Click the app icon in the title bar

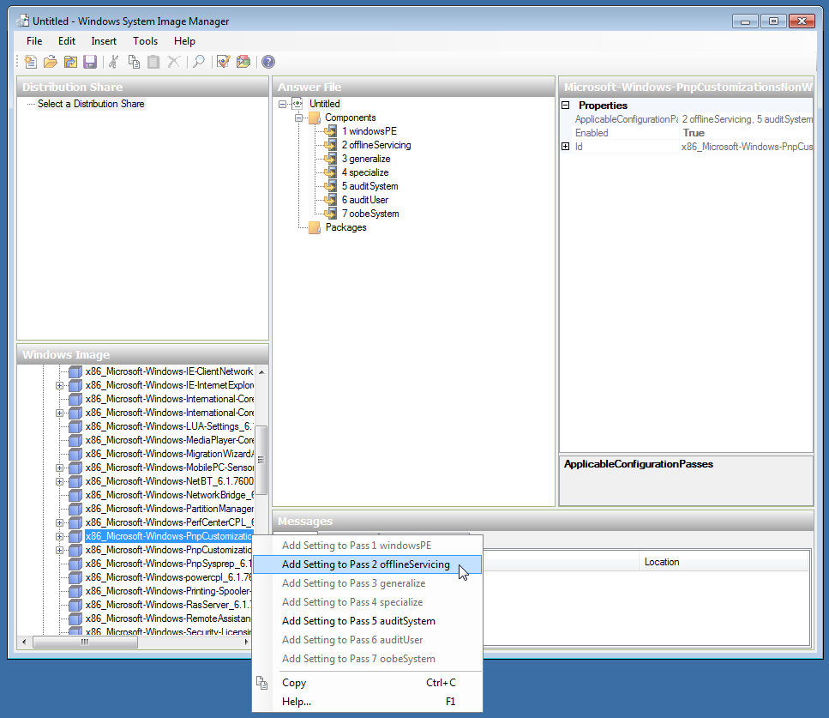23,21
